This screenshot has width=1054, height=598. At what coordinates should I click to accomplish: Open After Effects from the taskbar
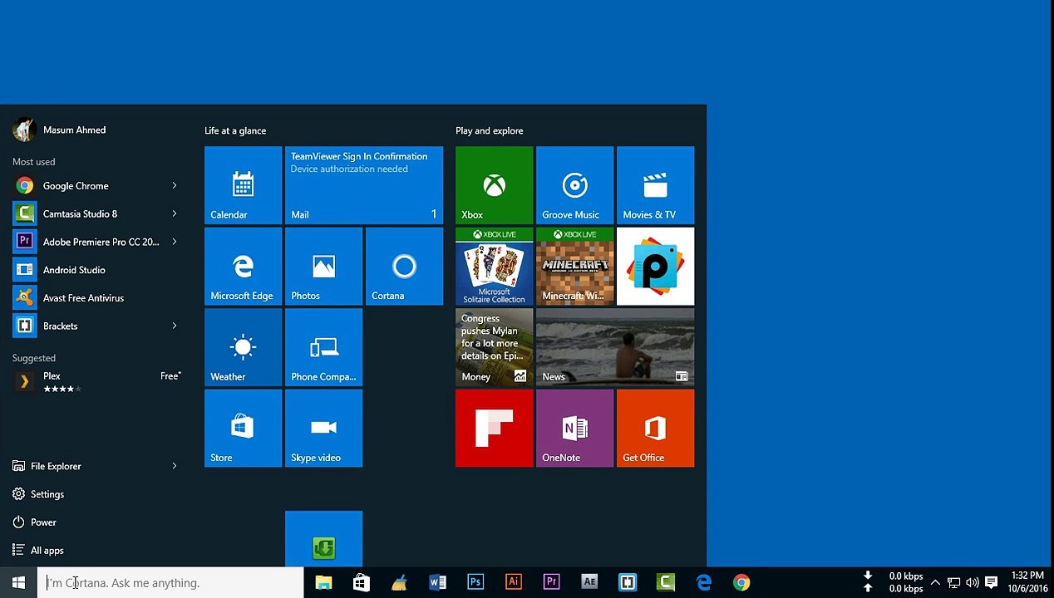(x=589, y=583)
